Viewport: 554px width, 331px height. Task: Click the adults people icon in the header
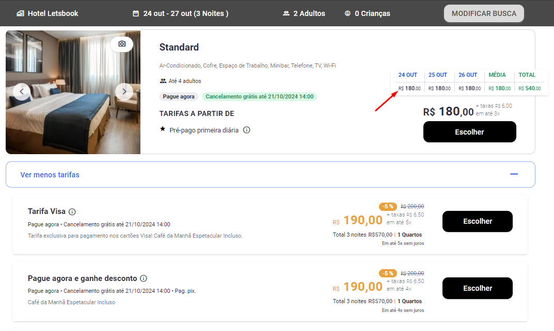click(x=286, y=13)
